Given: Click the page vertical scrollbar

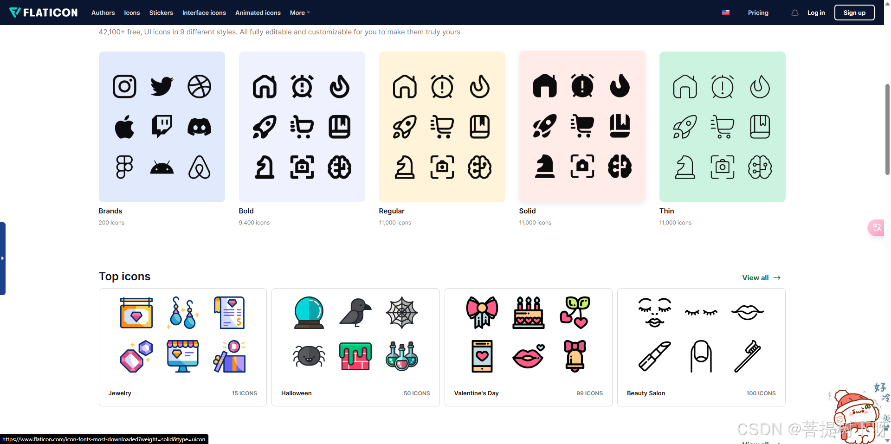Looking at the screenshot, I should click(887, 129).
